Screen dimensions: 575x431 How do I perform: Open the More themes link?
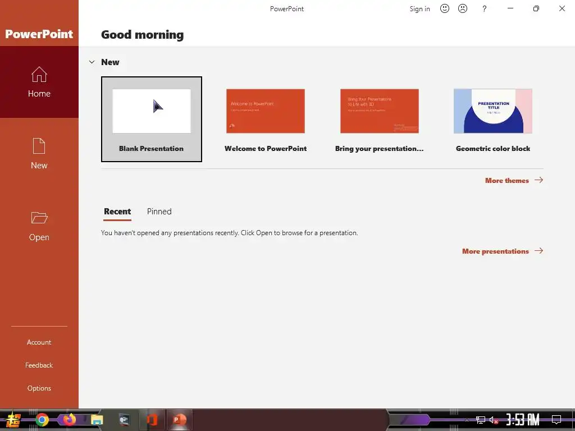(x=514, y=180)
